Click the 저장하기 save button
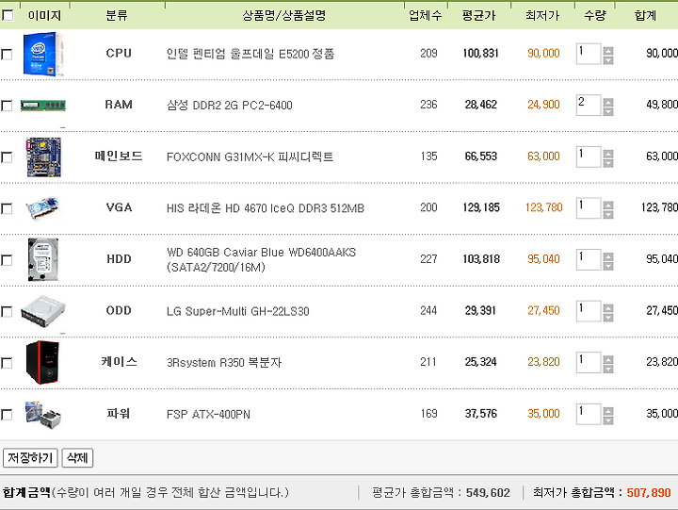Screen dimensions: 678x510 pyautogui.click(x=30, y=457)
